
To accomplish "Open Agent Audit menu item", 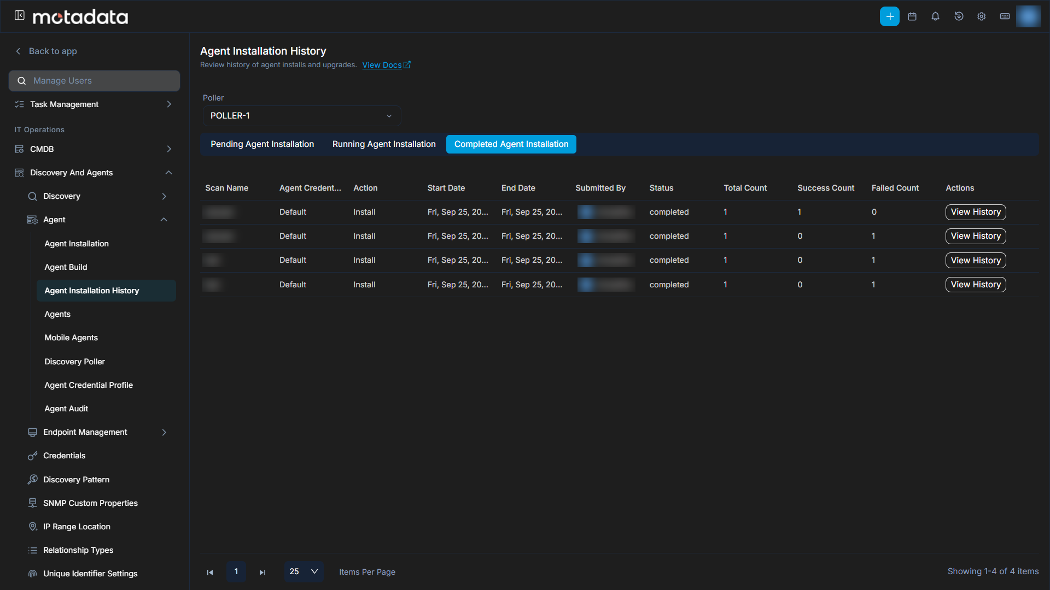I will (x=66, y=409).
